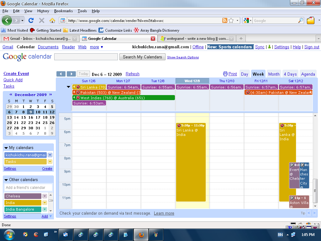The height and width of the screenshot is (241, 321).
Task: Open dropdown for kichukichu.rana calendar
Action: coord(50,155)
